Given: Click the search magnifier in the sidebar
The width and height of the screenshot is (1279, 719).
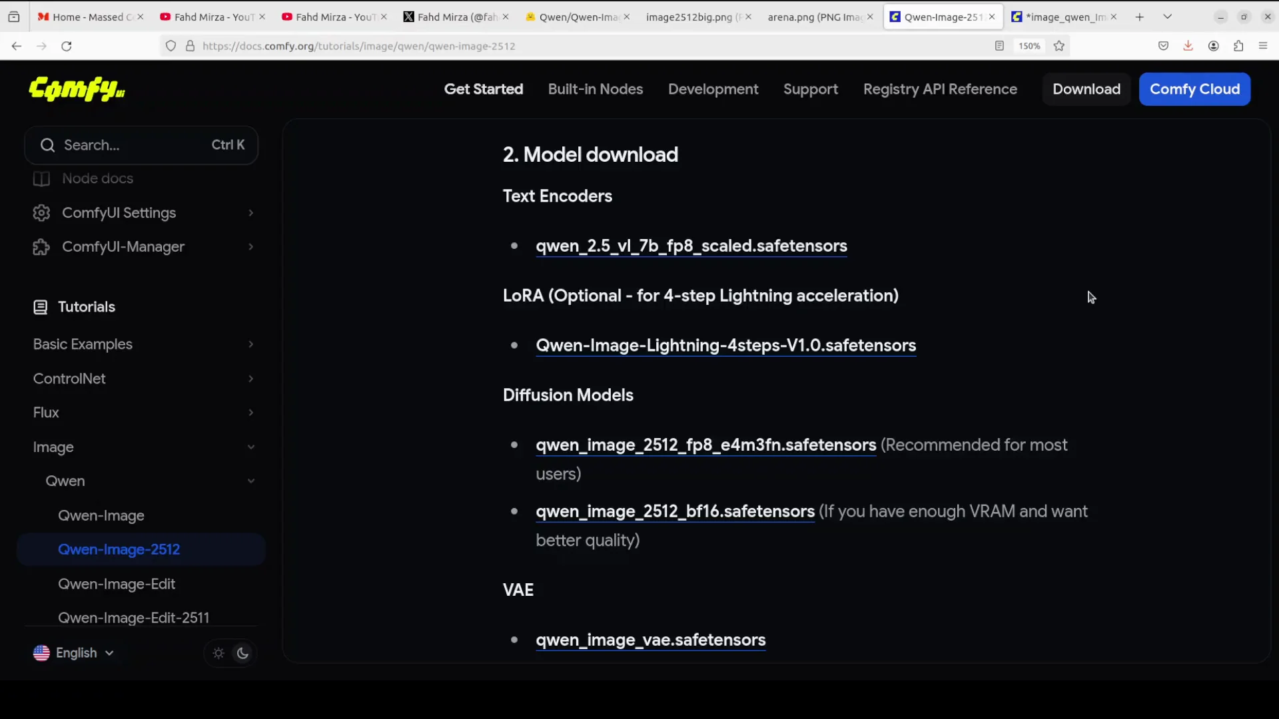Looking at the screenshot, I should (x=47, y=145).
